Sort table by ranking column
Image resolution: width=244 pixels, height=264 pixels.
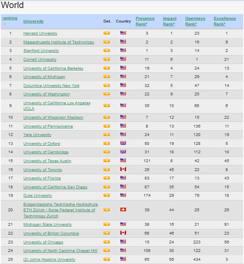pos(10,18)
